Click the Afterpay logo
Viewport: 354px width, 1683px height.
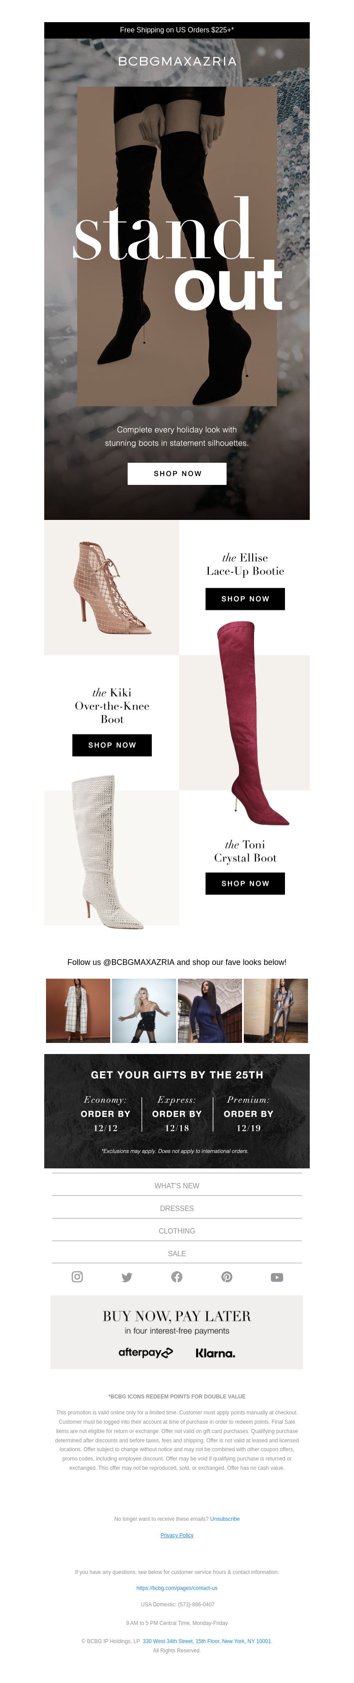(146, 1352)
